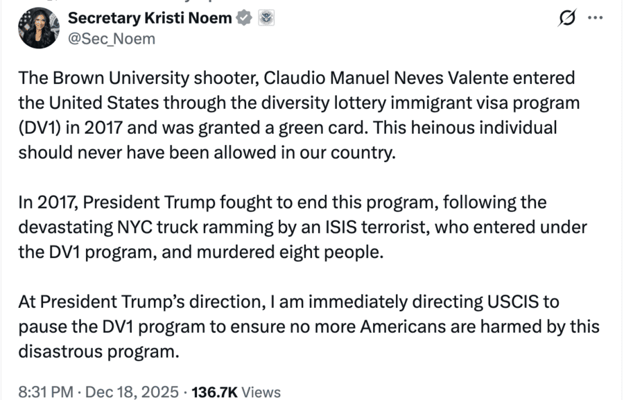View the 136.7K Views count
Image resolution: width=624 pixels, height=400 pixels.
[x=236, y=392]
